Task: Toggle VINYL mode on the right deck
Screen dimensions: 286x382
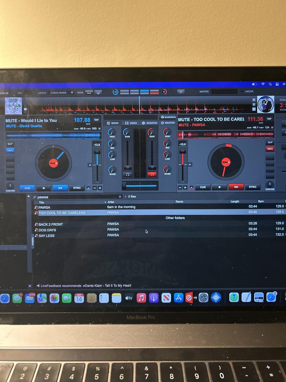Action: click(x=270, y=149)
